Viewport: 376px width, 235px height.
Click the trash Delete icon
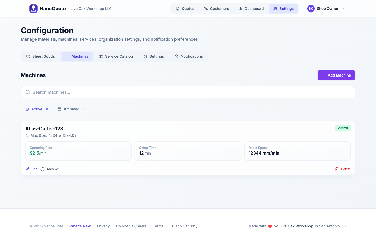pyautogui.click(x=337, y=169)
